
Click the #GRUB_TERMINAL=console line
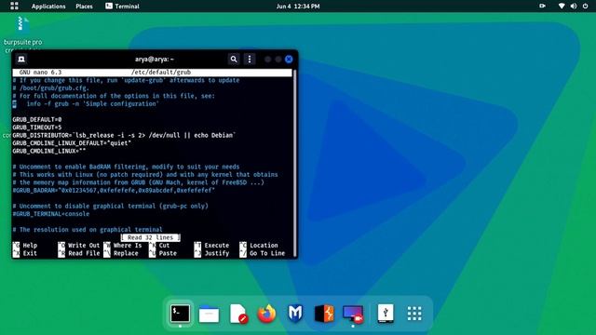click(x=51, y=214)
